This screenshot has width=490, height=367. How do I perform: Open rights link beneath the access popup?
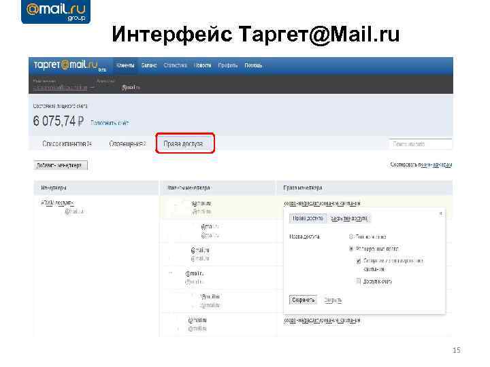click(x=322, y=321)
